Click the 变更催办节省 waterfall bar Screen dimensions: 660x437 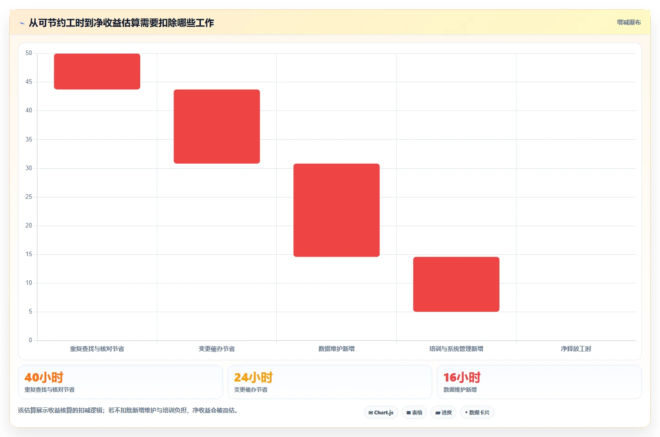[217, 126]
